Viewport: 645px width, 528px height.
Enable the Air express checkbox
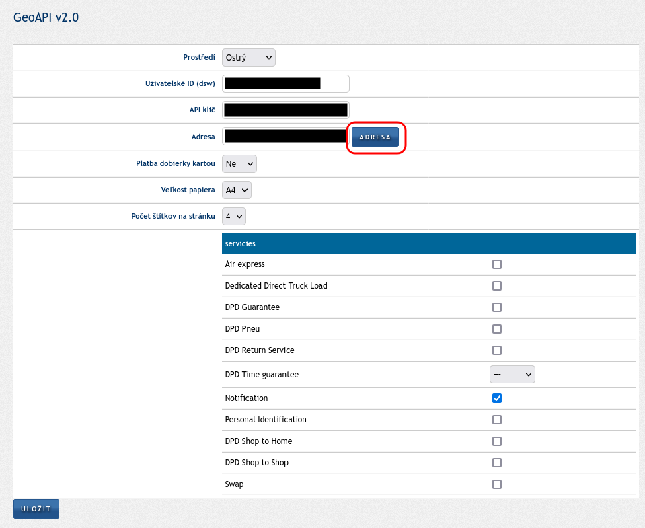pyautogui.click(x=497, y=264)
